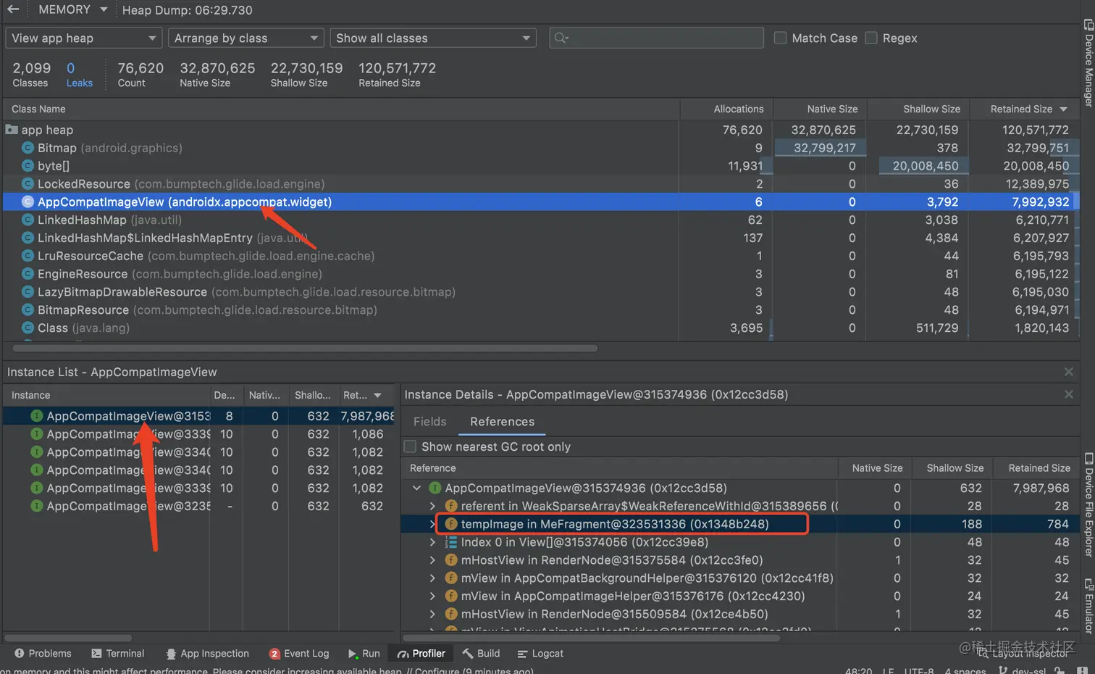This screenshot has height=674, width=1095.
Task: Open the View app heap dropdown
Action: 84,38
